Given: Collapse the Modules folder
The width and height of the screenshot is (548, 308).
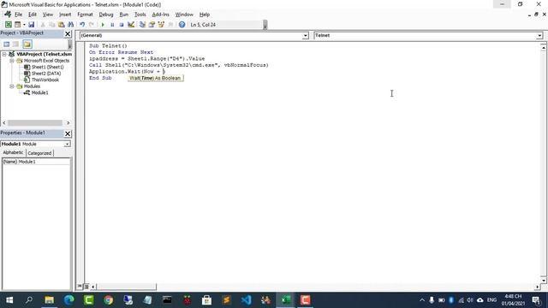Looking at the screenshot, I should coord(12,86).
